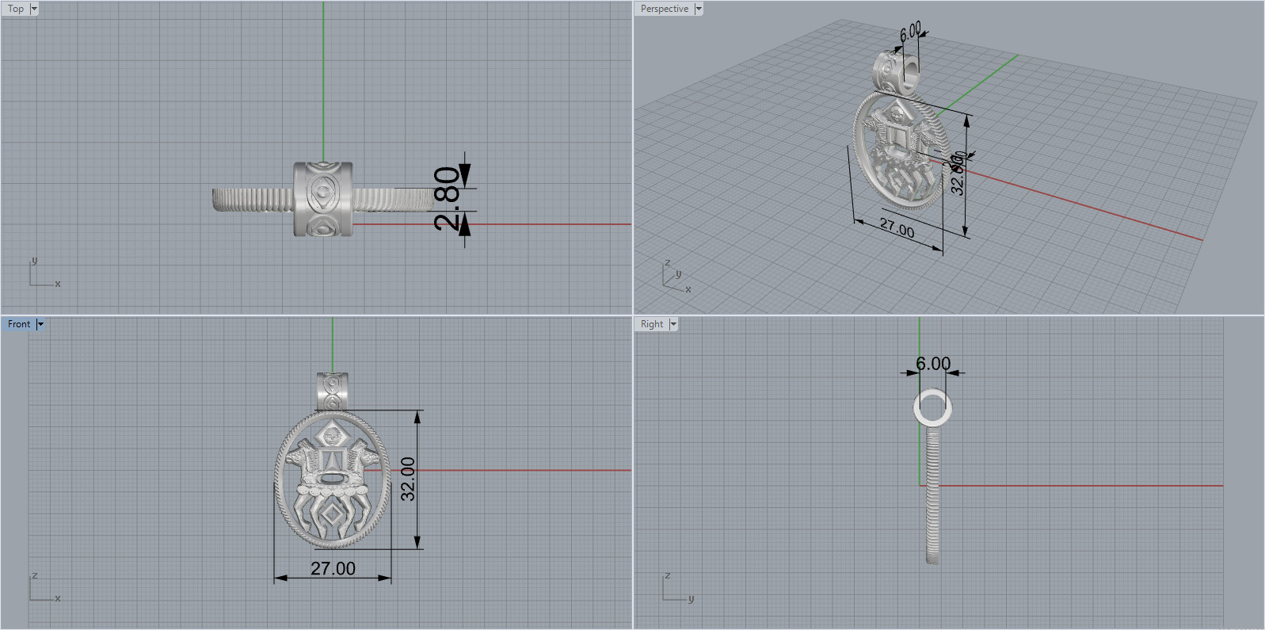Select the Right viewport title label
The height and width of the screenshot is (630, 1265).
[x=652, y=324]
